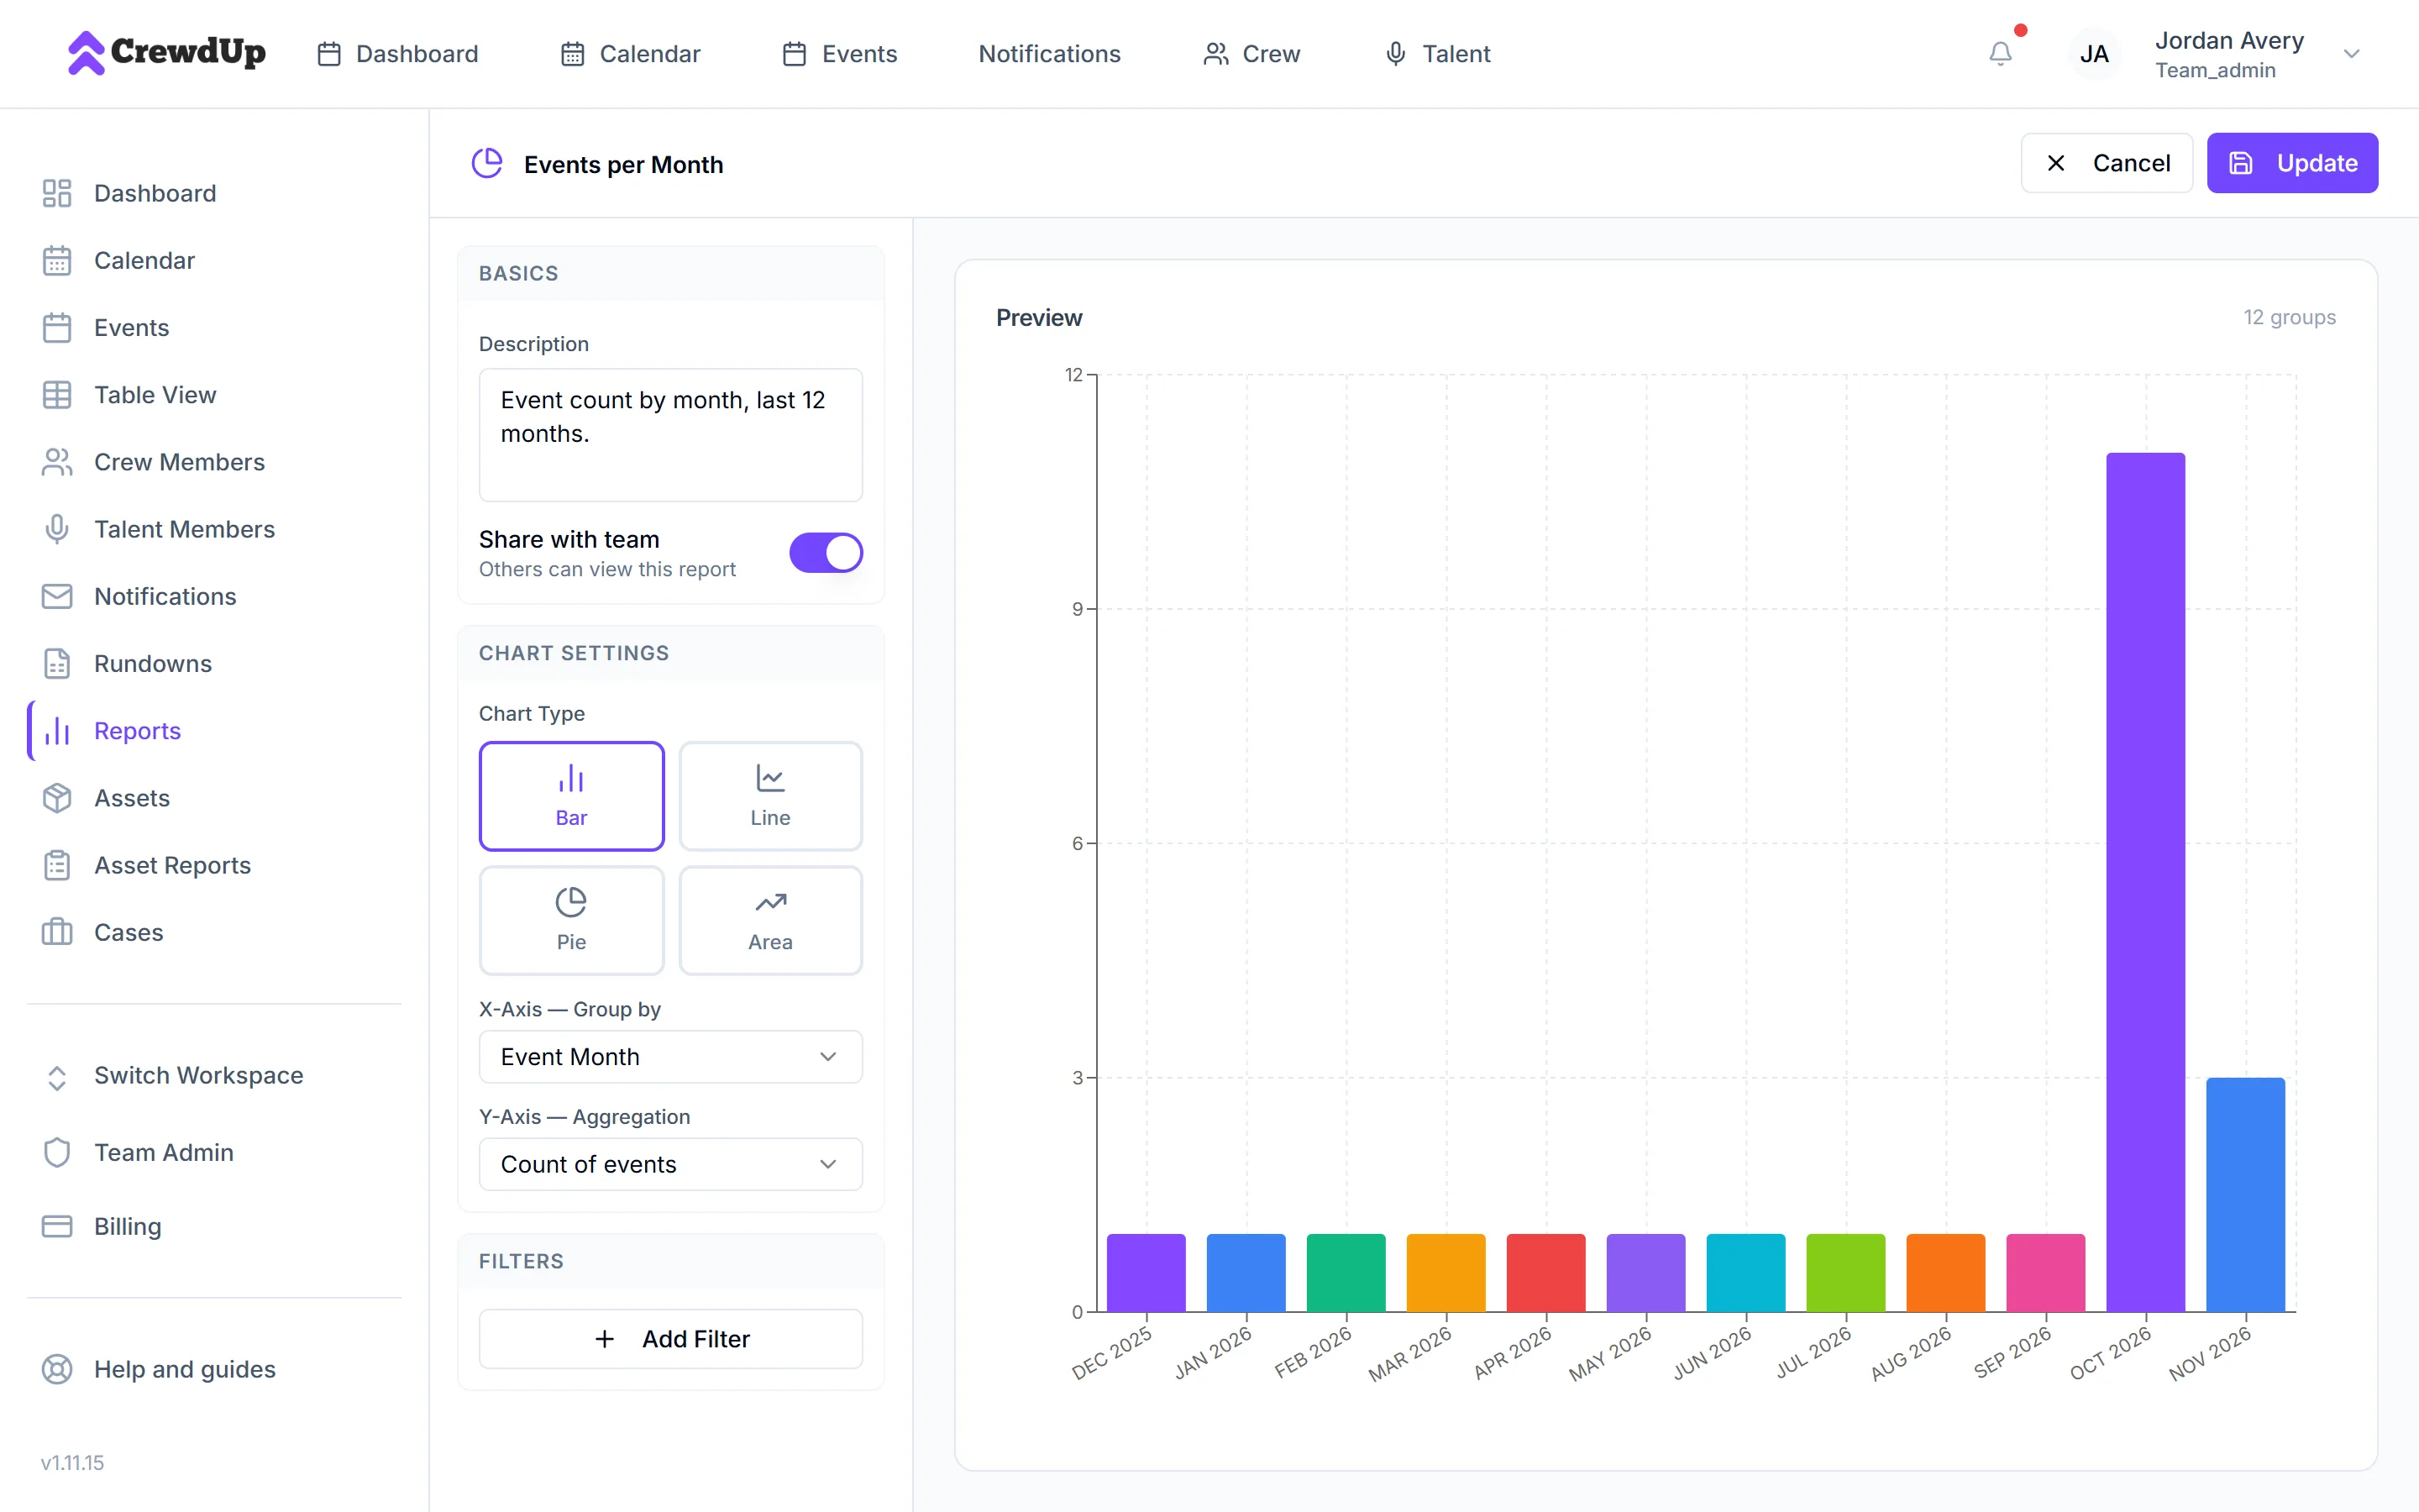Select the Bar chart type
The height and width of the screenshot is (1512, 2419).
571,796
